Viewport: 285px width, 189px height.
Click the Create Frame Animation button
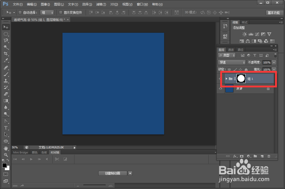(113, 173)
